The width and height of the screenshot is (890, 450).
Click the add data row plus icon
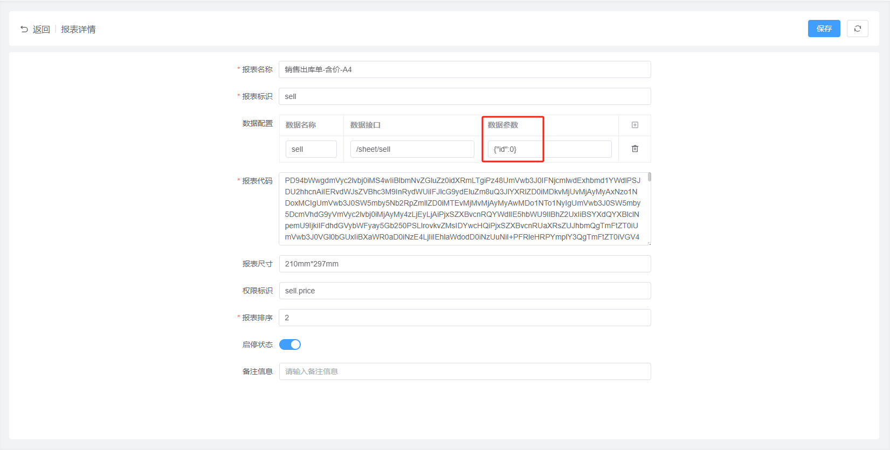coord(635,125)
